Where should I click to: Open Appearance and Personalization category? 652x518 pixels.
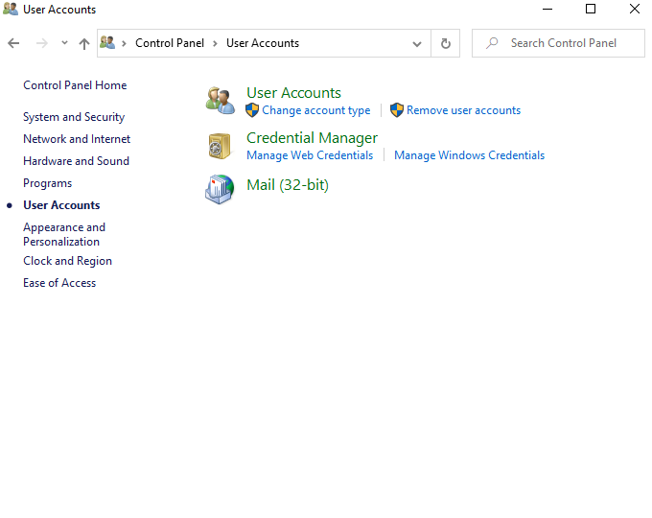[64, 234]
